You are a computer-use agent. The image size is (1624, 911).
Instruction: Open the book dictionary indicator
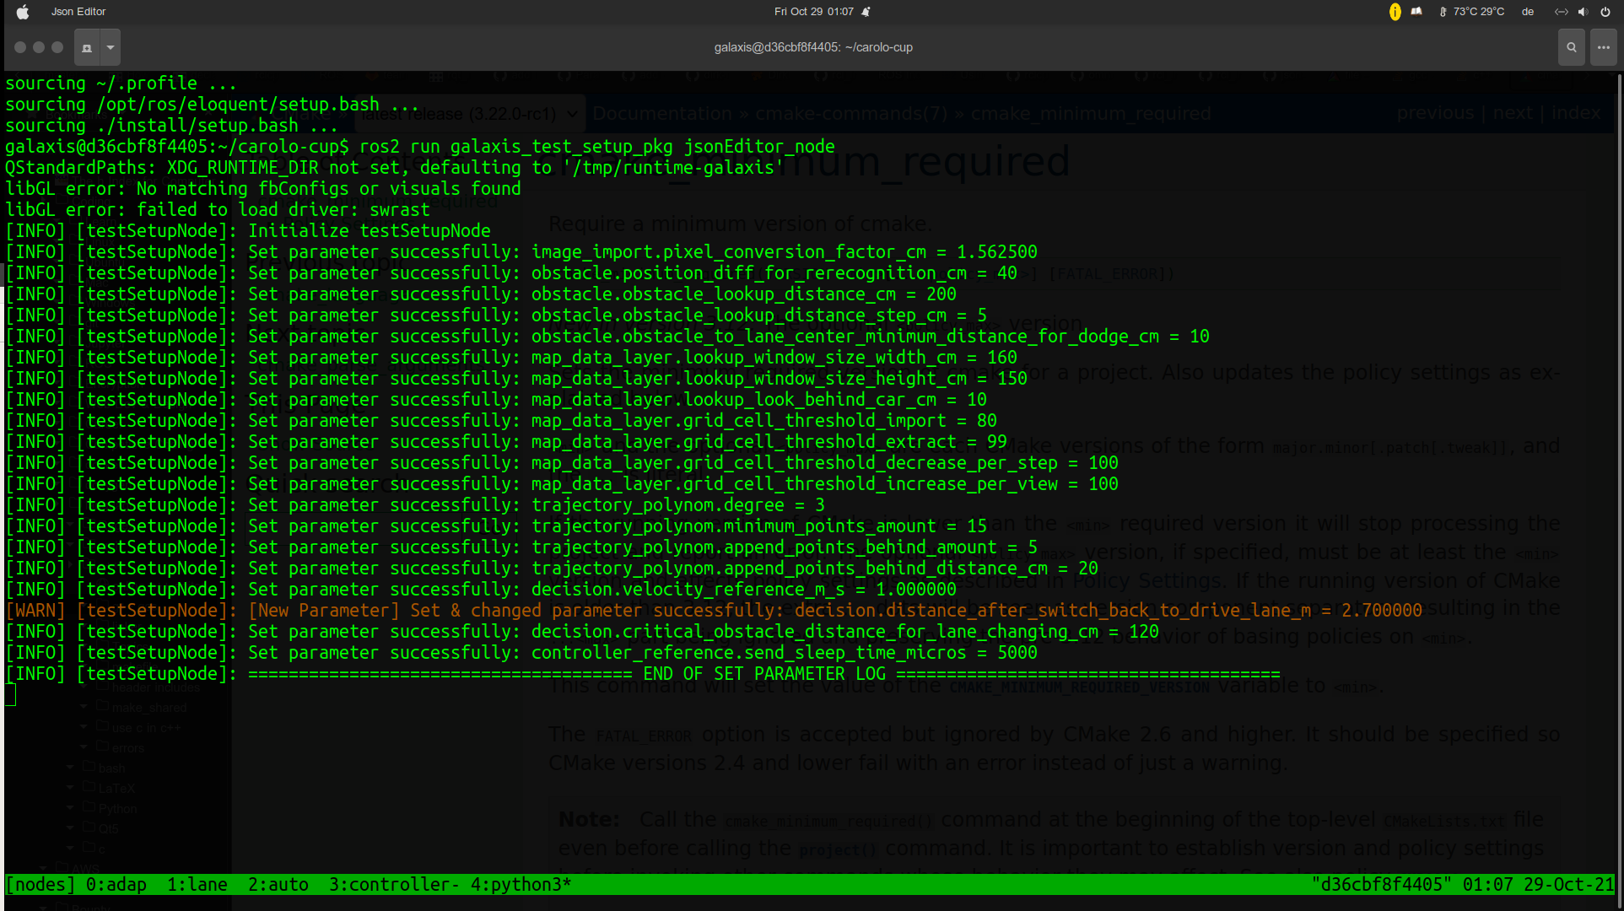tap(1417, 12)
